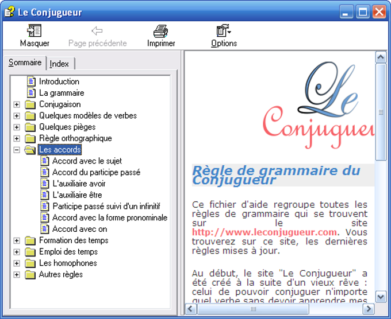
Task: Click the Accord avec on page icon
Action: pyautogui.click(x=45, y=229)
